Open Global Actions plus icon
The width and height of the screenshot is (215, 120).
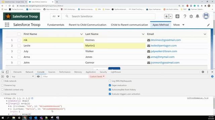pos(177,16)
